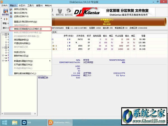Viewport: 168px width, 126px height.
Task: Open the 工具(T) menu
Action: click(x=31, y=5)
